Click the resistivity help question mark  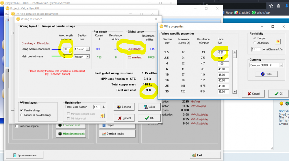[278, 42]
